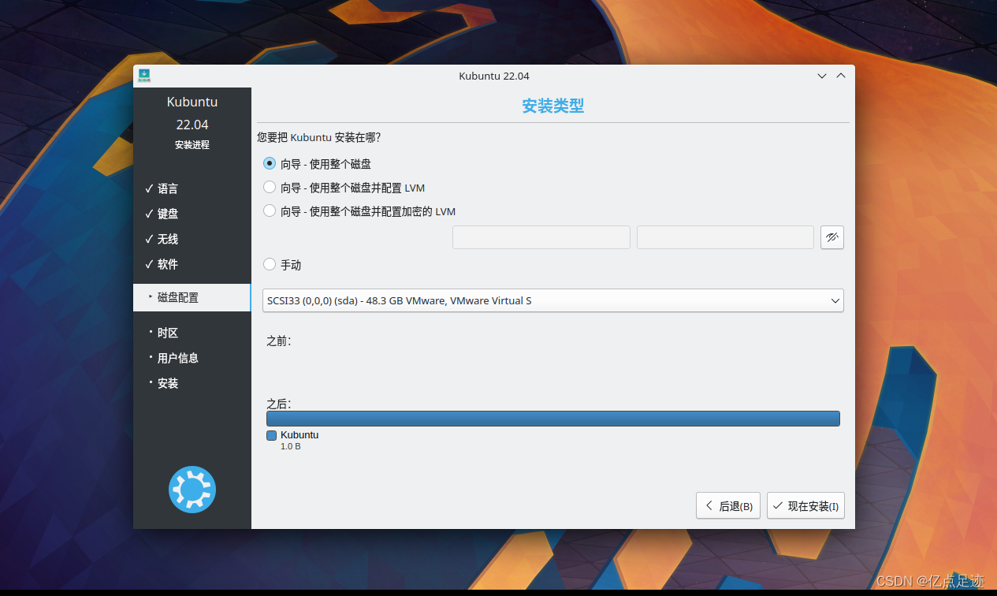This screenshot has height=596, width=997.
Task: Click the first encryption password field
Action: coord(541,237)
